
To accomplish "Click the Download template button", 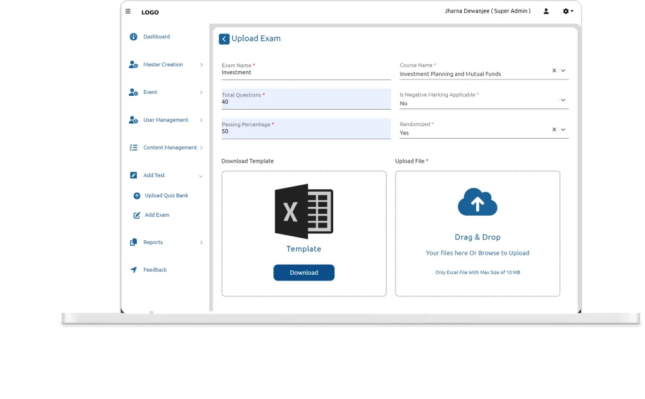I will point(304,272).
